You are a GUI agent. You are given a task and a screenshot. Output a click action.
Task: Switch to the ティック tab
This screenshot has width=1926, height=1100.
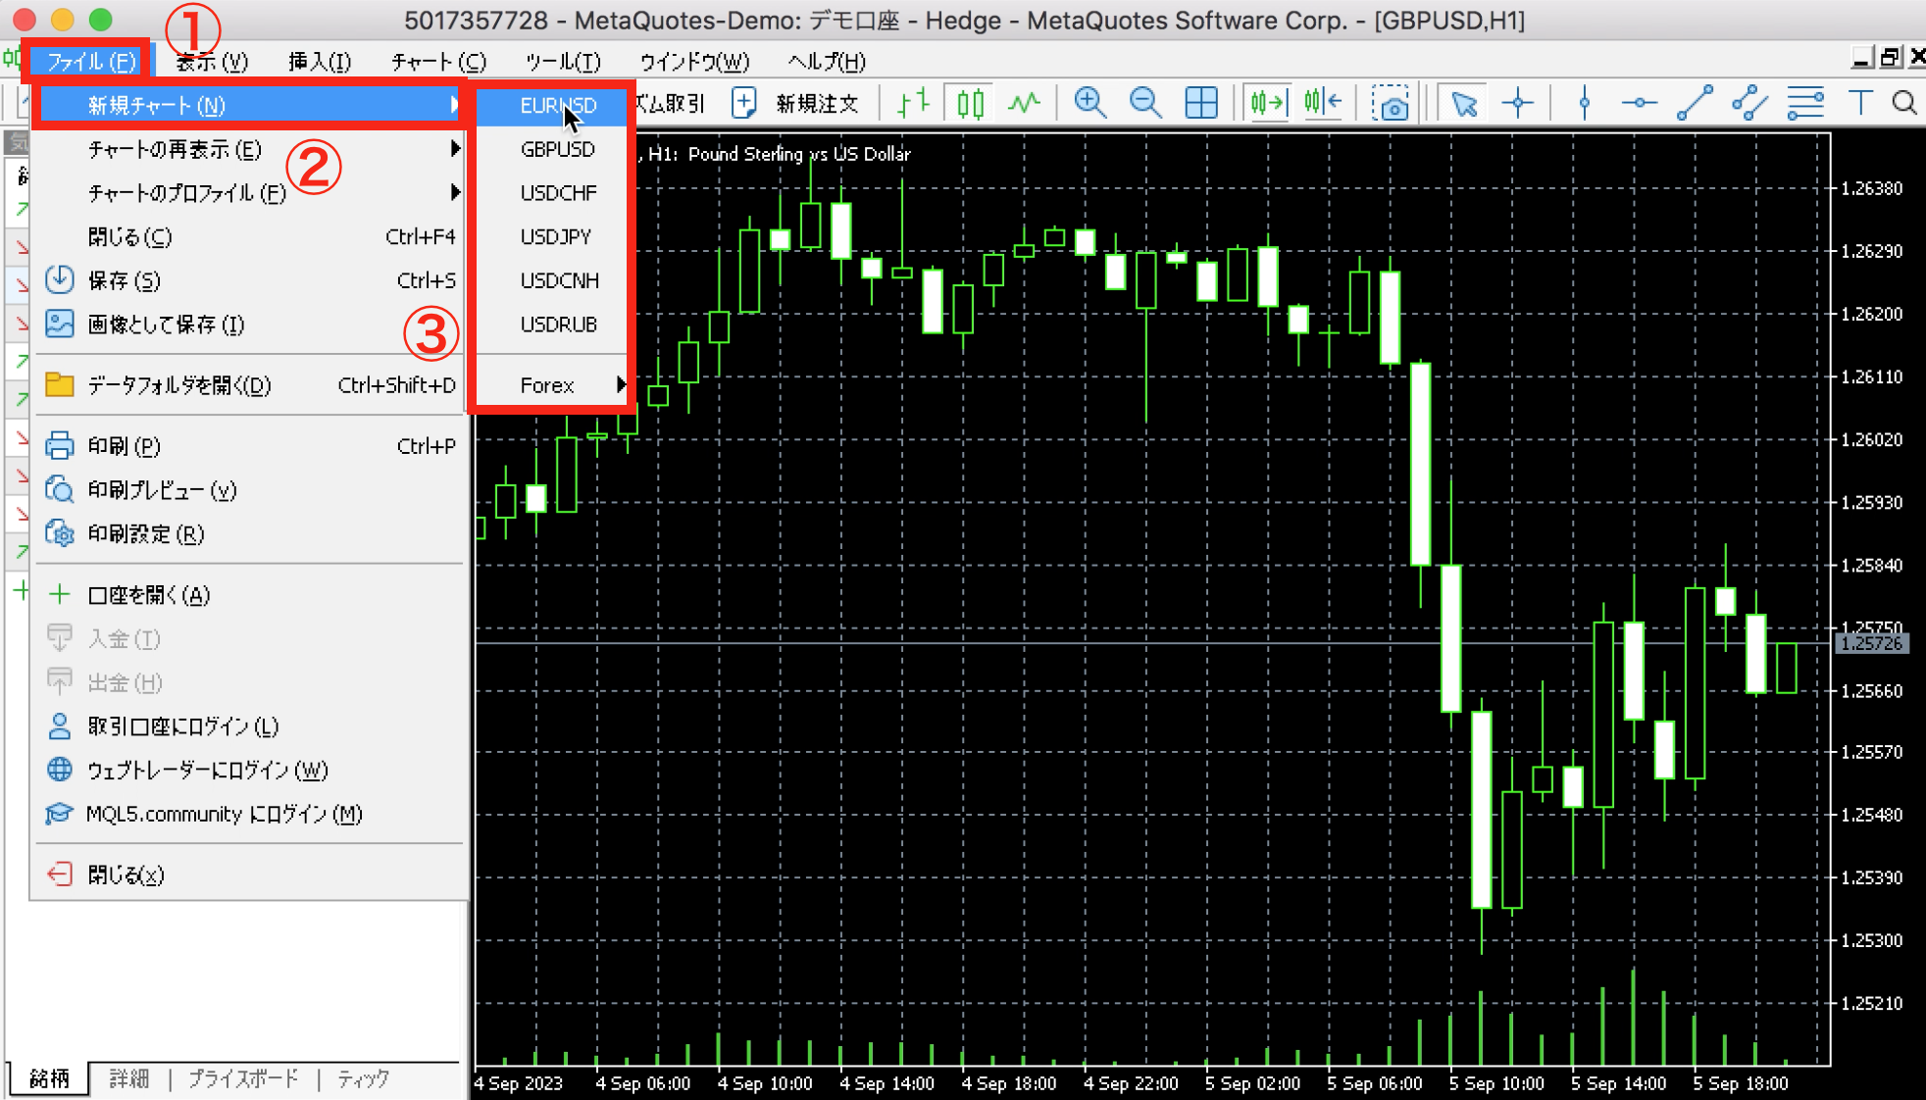point(363,1078)
